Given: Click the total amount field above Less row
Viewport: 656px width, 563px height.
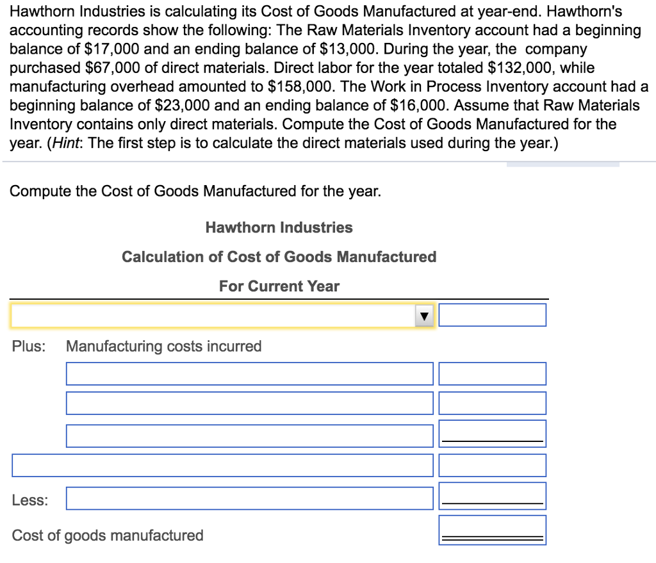Looking at the screenshot, I should pyautogui.click(x=493, y=465).
